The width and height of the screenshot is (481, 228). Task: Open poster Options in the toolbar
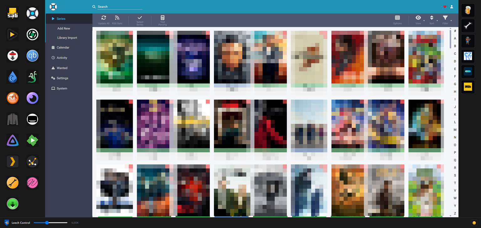(397, 20)
